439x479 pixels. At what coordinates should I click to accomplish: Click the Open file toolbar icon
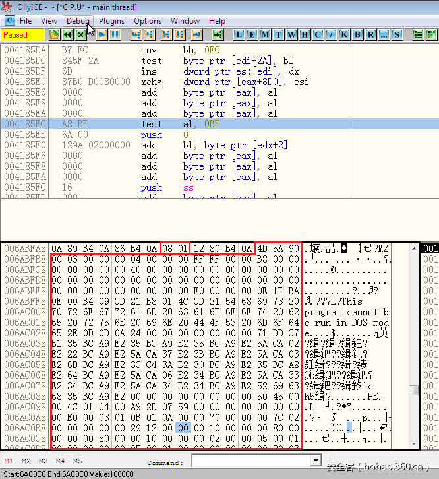point(52,34)
